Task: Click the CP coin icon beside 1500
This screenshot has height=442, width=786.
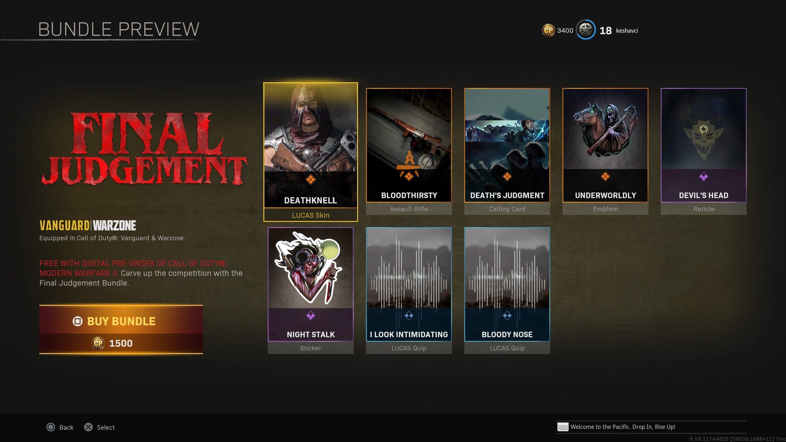Action: click(x=98, y=343)
